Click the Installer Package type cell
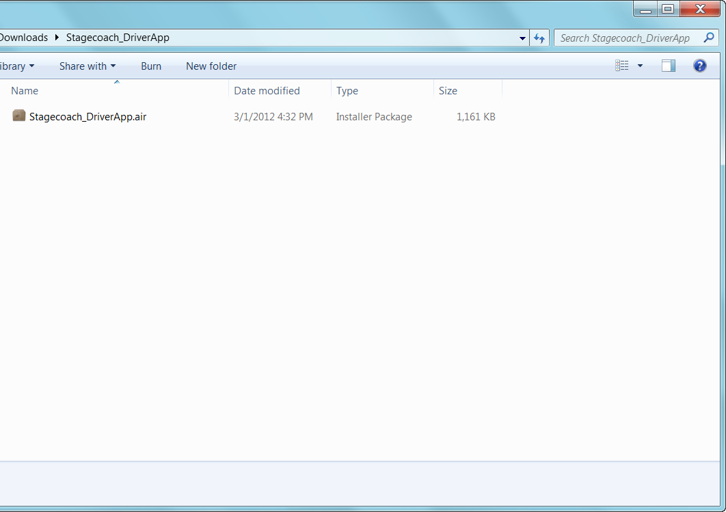This screenshot has height=512, width=726. [374, 117]
